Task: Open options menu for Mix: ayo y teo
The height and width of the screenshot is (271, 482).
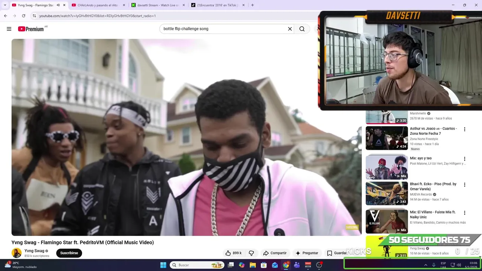Action: [x=464, y=159]
